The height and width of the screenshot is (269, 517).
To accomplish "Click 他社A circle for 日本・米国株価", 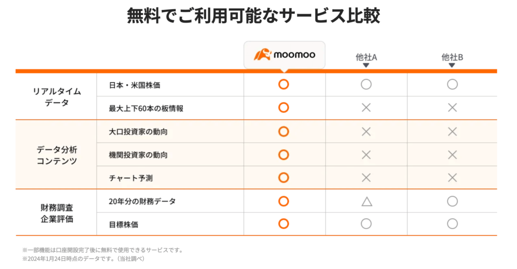I will [366, 85].
